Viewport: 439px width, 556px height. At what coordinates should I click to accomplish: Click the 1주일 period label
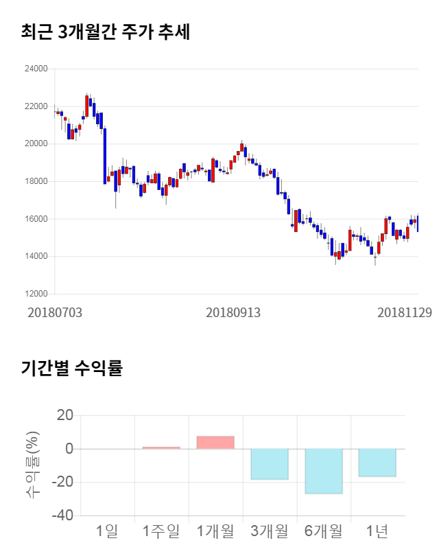[x=161, y=531]
